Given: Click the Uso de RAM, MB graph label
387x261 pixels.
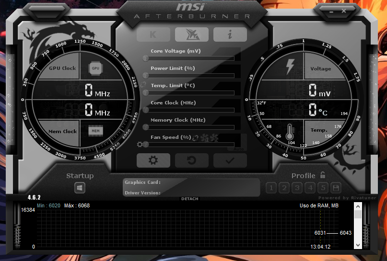Looking at the screenshot, I should pos(319,205).
